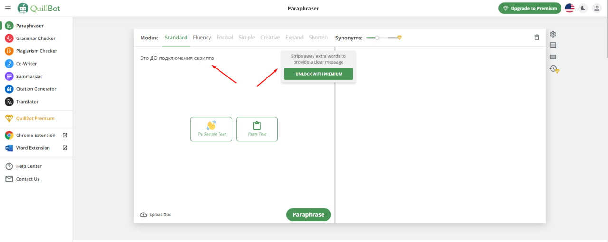Open feedback comment icon

pos(553,46)
